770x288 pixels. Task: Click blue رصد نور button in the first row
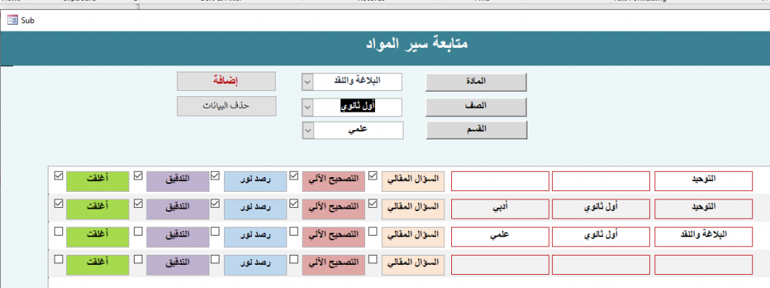coord(256,181)
